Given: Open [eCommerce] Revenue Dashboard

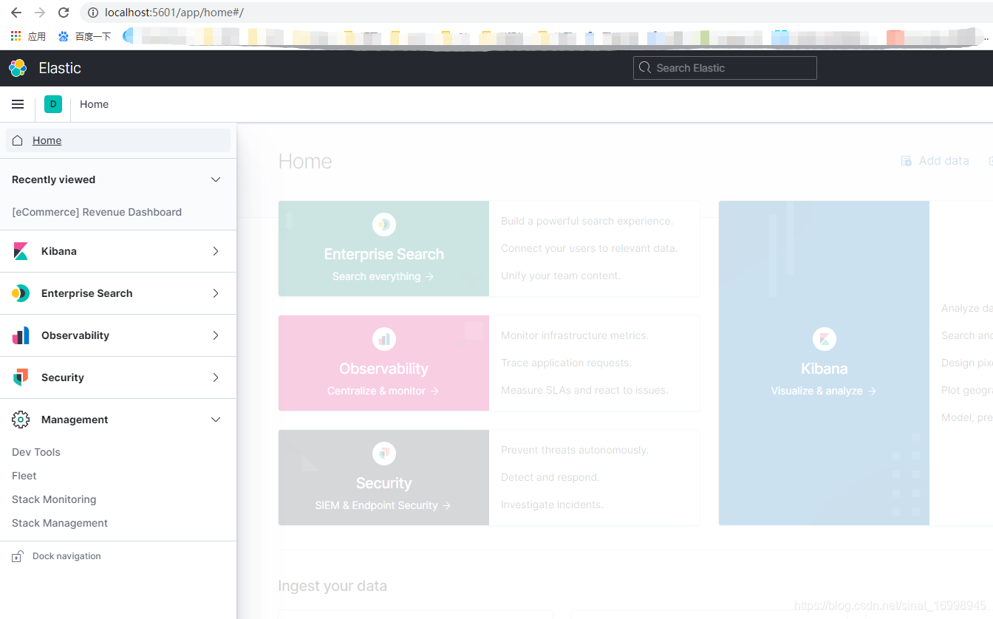Looking at the screenshot, I should [97, 212].
